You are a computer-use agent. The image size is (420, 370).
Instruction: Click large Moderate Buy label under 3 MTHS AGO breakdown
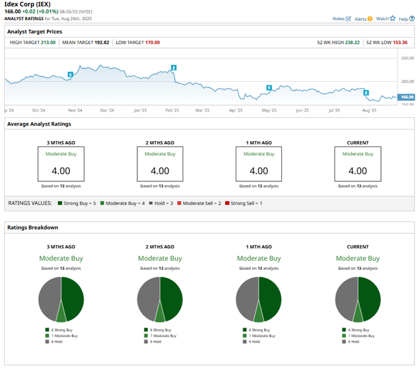tap(61, 258)
